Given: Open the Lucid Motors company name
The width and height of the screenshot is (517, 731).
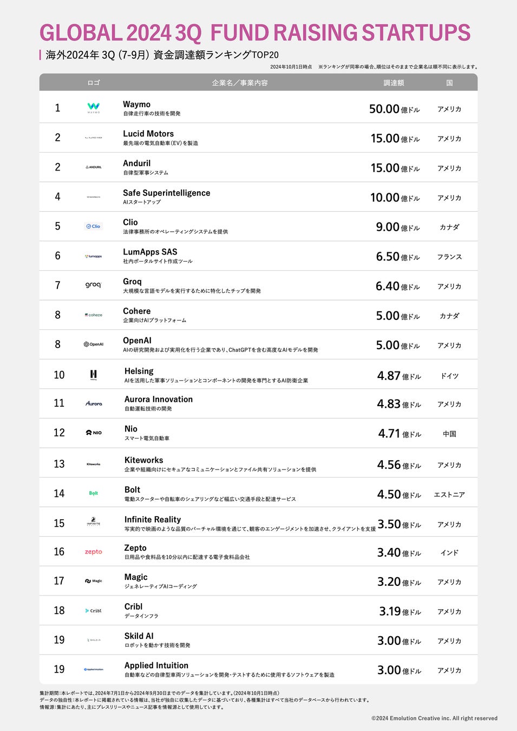Looking at the screenshot, I should 148,134.
